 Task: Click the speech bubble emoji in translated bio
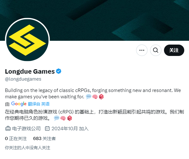pyautogui.click(x=56, y=118)
